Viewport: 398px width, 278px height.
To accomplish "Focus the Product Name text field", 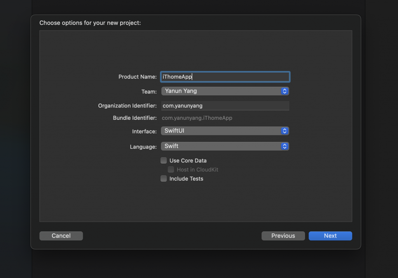I will pos(225,77).
